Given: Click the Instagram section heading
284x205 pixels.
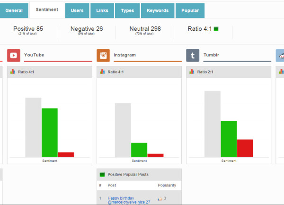Looking at the screenshot, I should (x=124, y=55).
